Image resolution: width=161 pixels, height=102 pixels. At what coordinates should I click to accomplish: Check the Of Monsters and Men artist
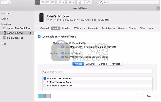click(45, 82)
